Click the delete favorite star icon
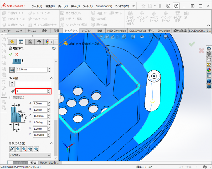Screen dimensions: 212x169 point(24,149)
